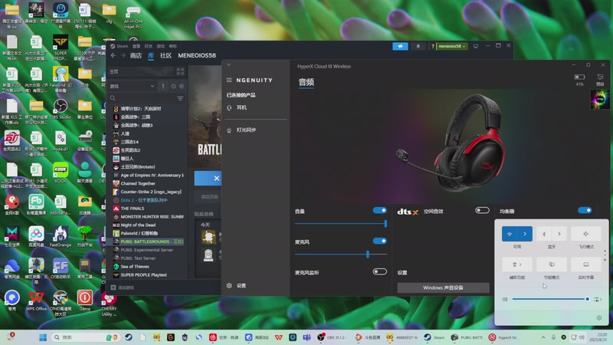Open the Steam 社区 community tab

tap(166, 55)
